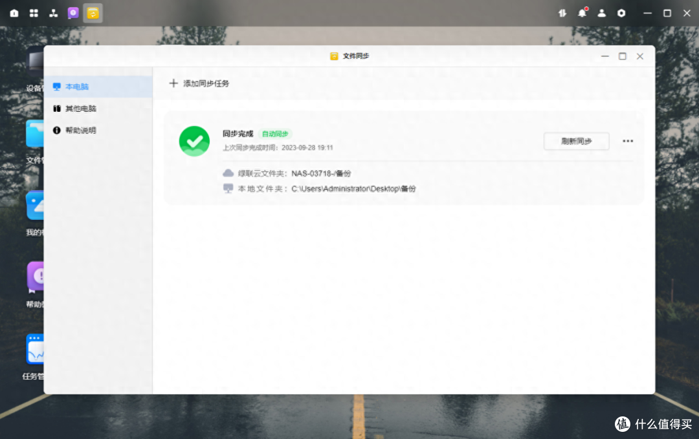Open the hexagon settings icon
This screenshot has height=439, width=699.
click(x=621, y=13)
